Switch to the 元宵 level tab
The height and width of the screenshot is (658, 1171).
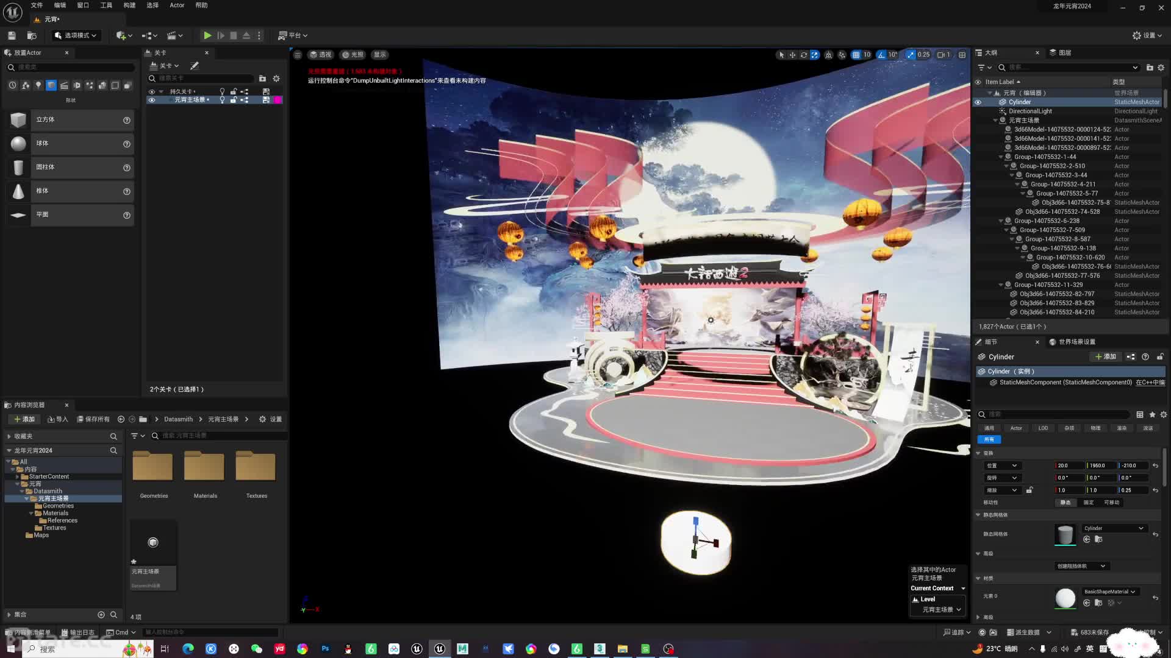click(x=52, y=19)
